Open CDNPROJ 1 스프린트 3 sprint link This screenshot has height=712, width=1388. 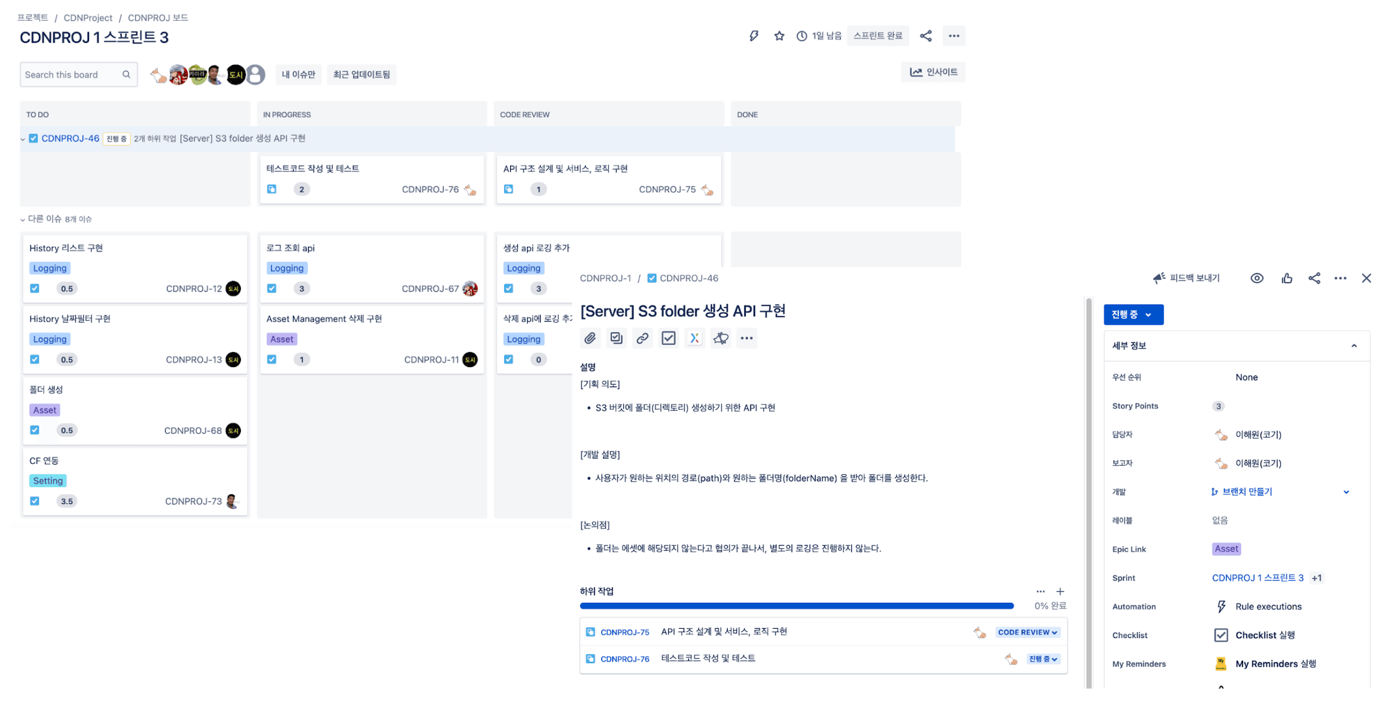1257,578
